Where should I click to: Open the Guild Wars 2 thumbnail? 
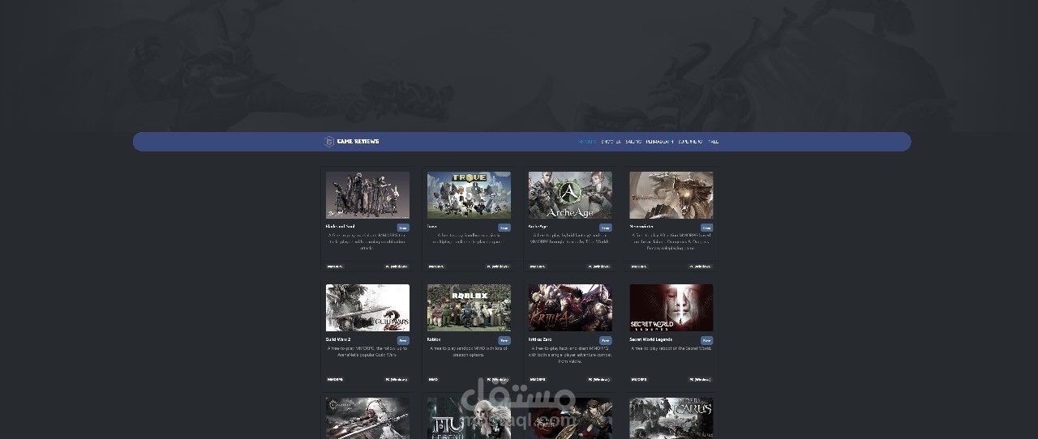pos(367,307)
